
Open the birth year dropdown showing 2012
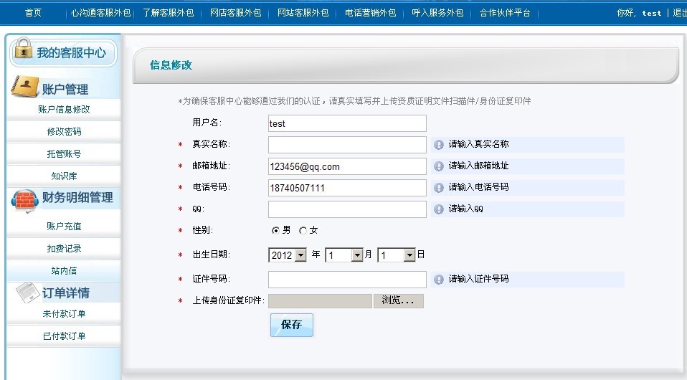[x=300, y=255]
